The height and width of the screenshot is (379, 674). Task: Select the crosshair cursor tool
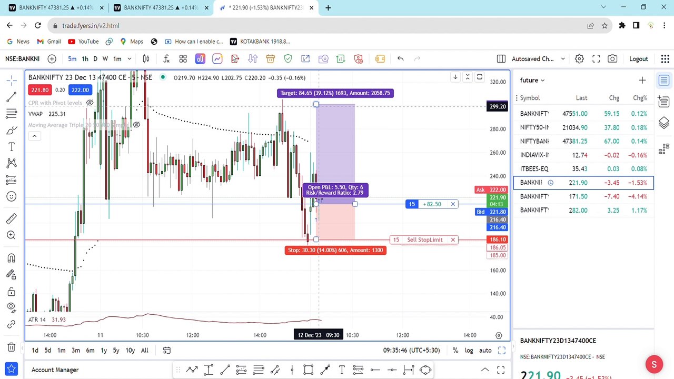click(11, 81)
